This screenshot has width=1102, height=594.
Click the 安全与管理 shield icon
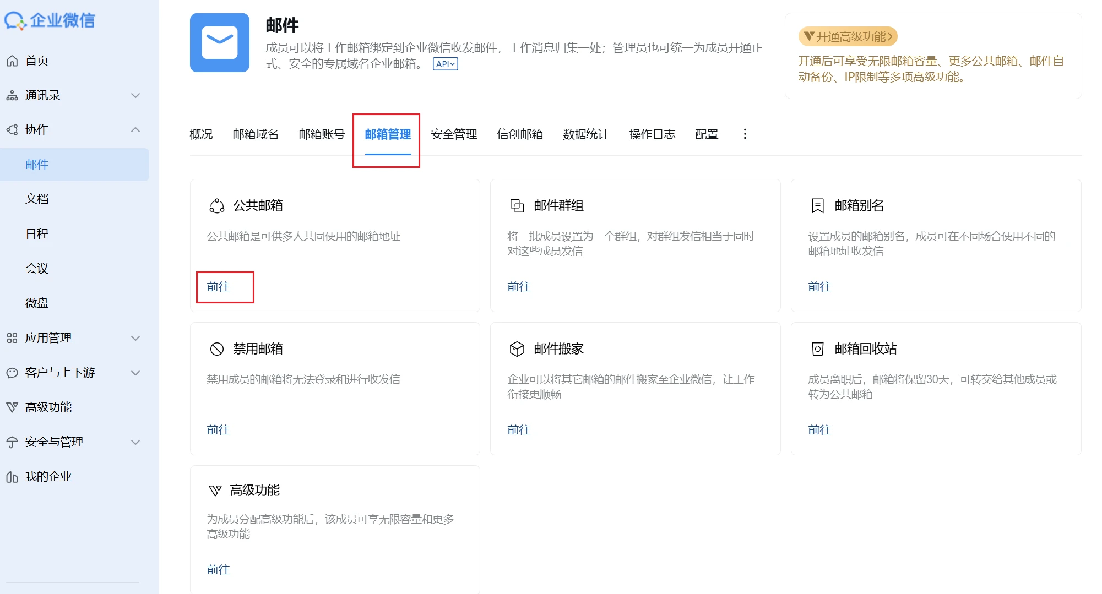(12, 442)
